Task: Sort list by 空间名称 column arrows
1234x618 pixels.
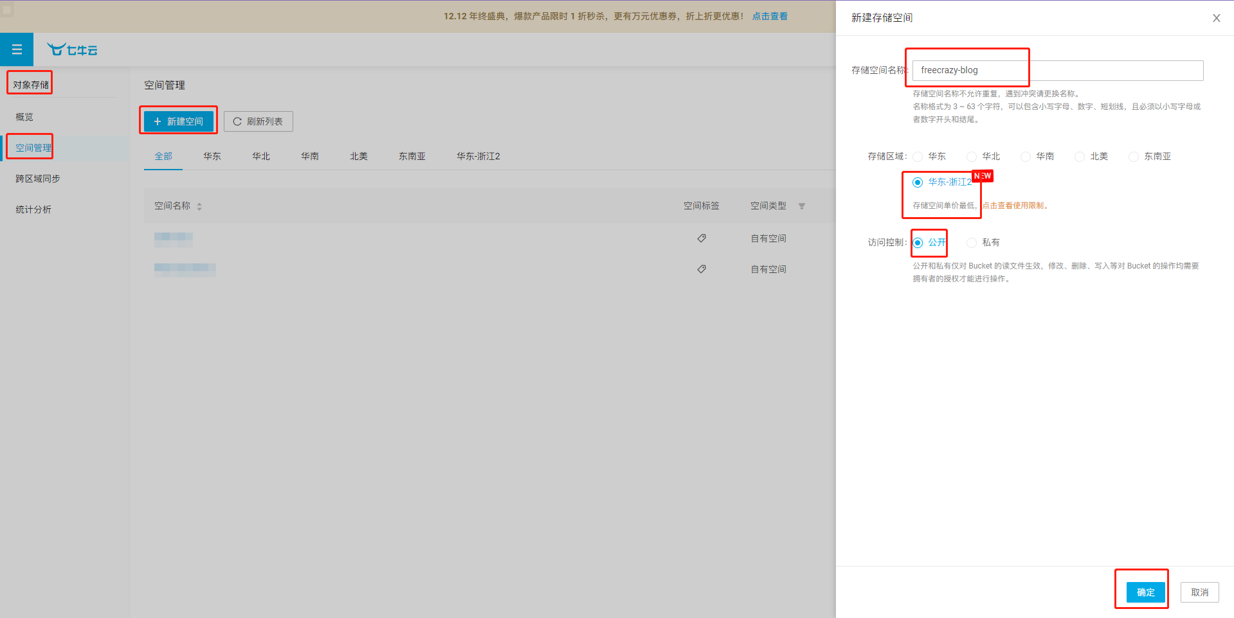Action: 199,206
